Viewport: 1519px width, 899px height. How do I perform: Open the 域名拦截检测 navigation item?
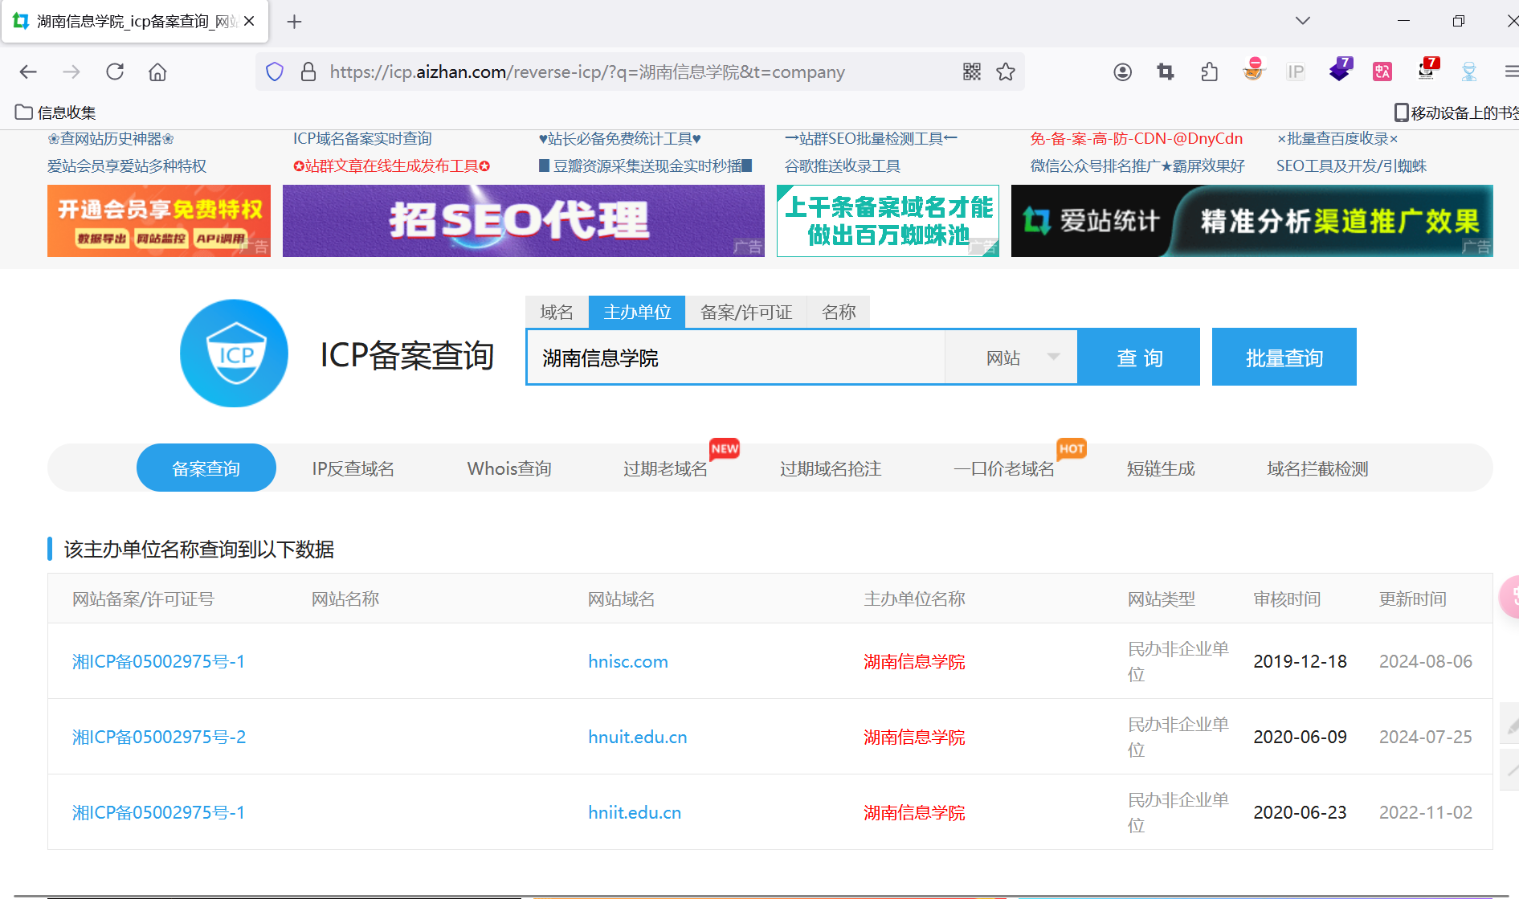[1317, 468]
